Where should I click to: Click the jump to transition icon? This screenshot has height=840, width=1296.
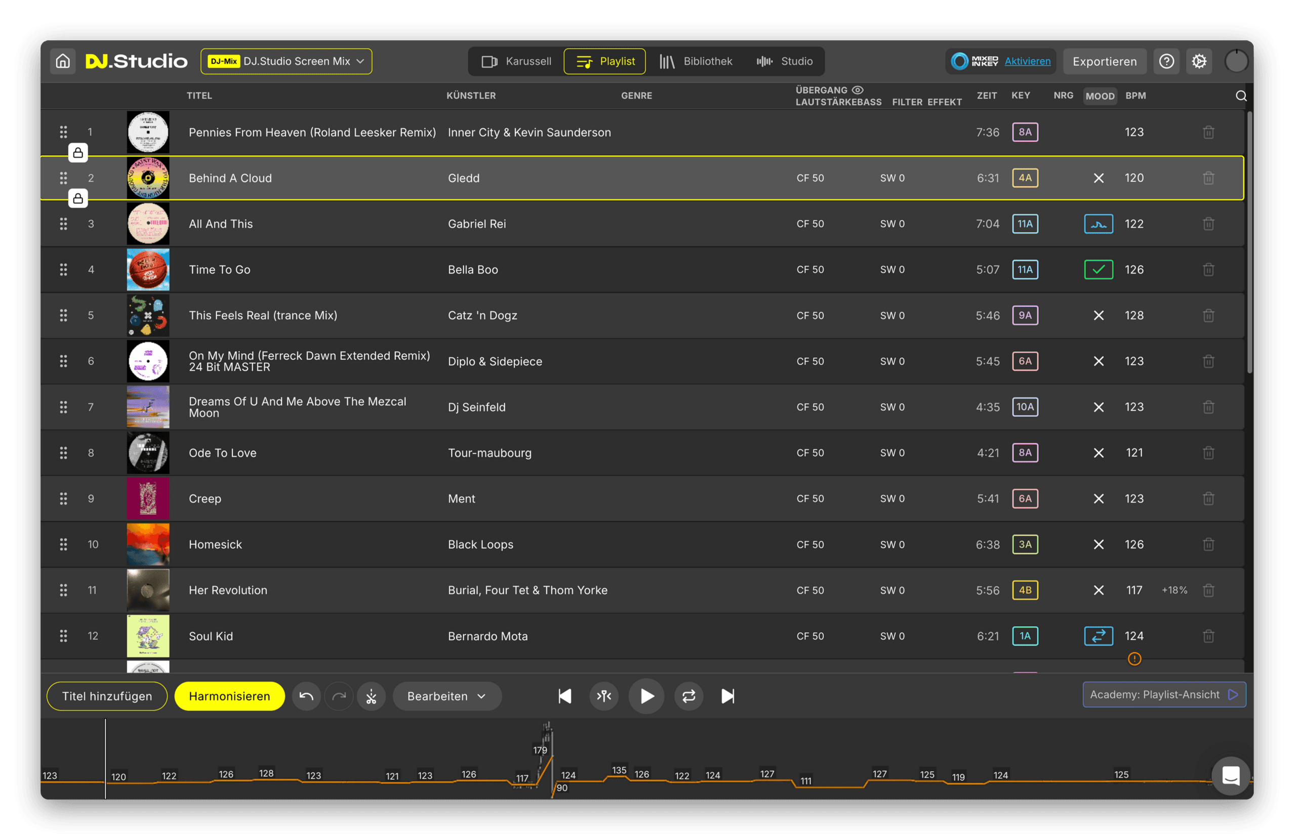[x=604, y=696]
